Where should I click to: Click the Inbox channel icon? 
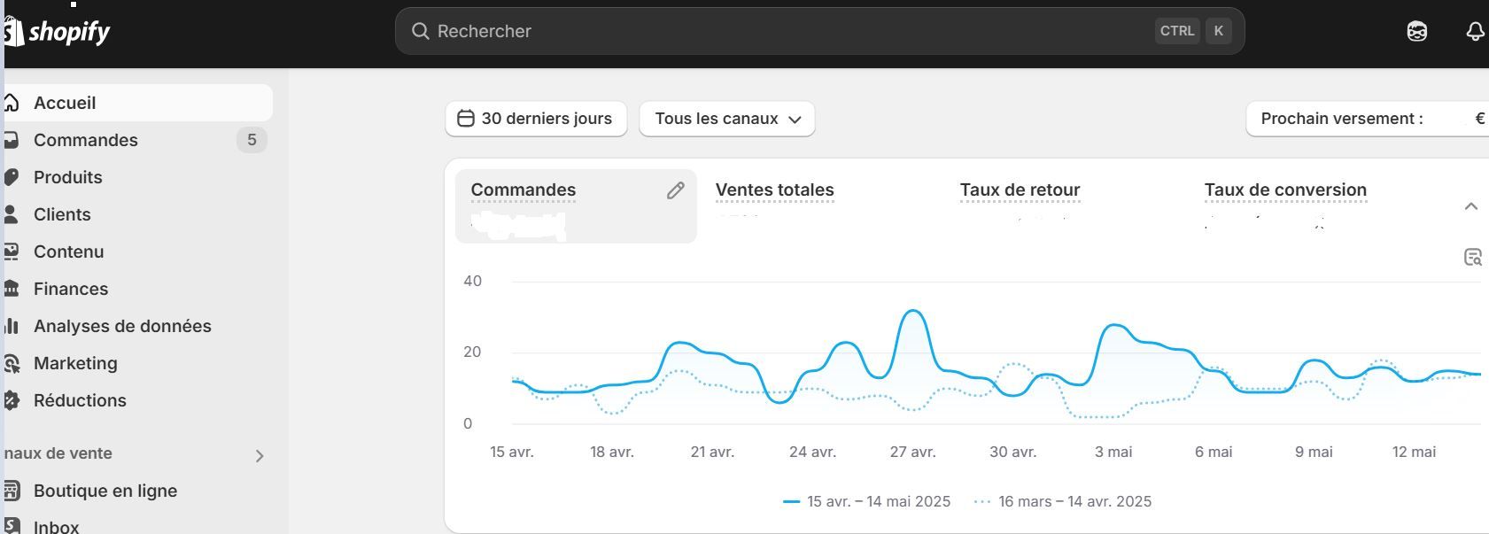point(12,526)
